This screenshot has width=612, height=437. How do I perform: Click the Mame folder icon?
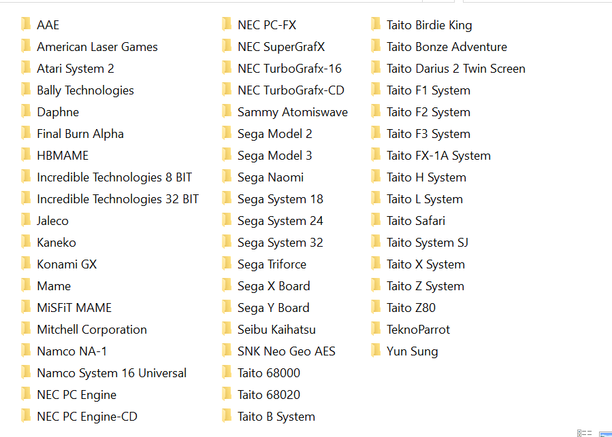click(26, 286)
